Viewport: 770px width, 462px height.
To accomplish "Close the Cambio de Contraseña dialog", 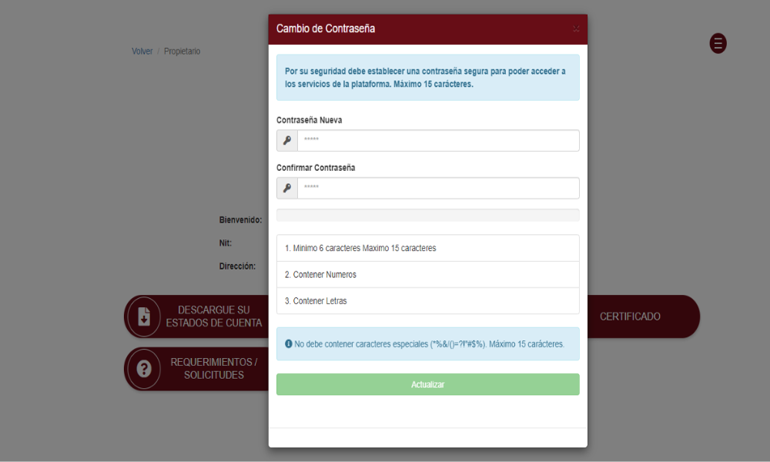I will (x=576, y=29).
